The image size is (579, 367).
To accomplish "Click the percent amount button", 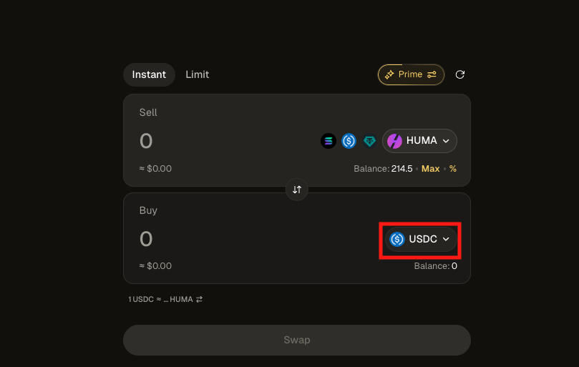I will coord(452,169).
